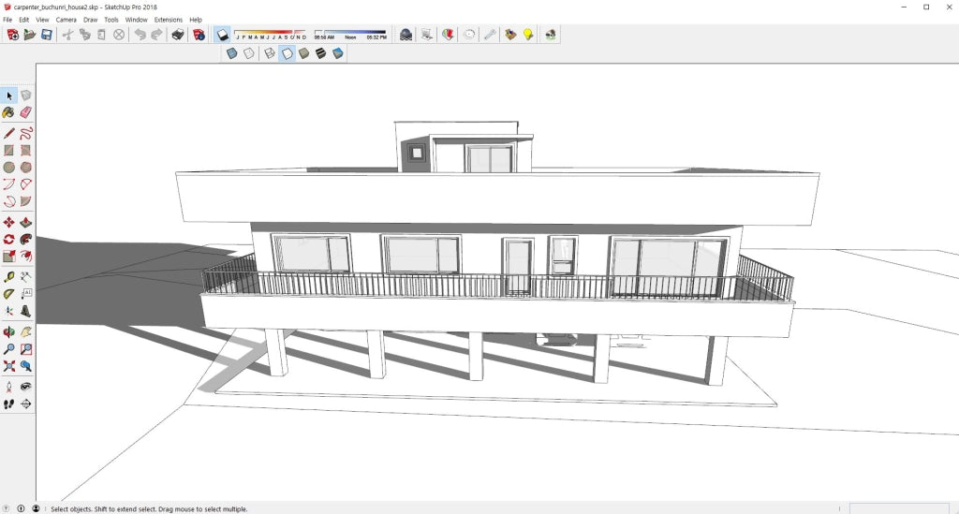Open the Camera menu
Screen dimensions: 959x514
(66, 20)
